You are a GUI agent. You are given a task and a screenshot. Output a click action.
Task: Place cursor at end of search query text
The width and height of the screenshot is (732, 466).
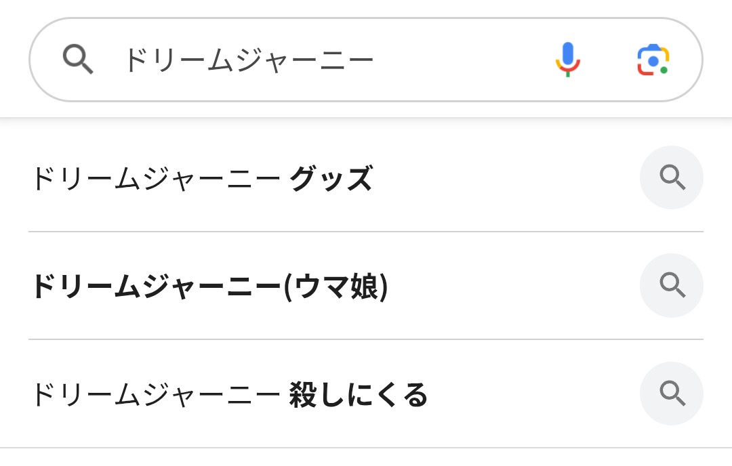374,60
